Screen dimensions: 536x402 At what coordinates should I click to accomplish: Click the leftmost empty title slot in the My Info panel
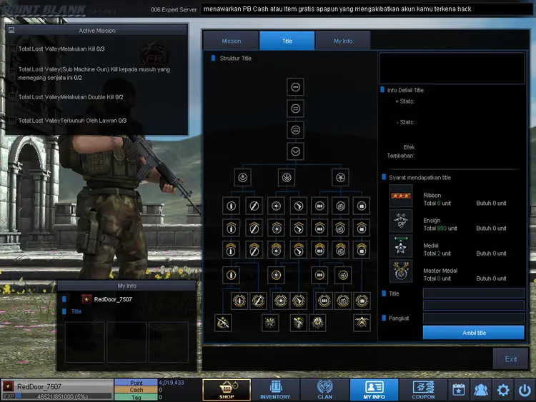84,341
